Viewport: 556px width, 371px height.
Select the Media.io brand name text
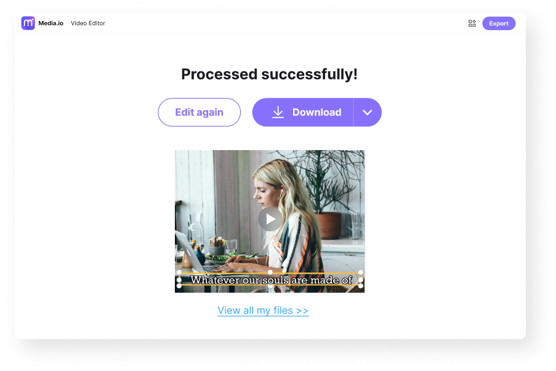(x=50, y=23)
